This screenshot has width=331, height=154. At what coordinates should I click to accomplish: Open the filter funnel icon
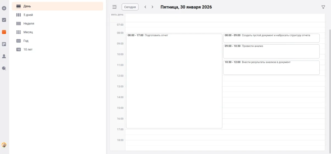(x=323, y=7)
